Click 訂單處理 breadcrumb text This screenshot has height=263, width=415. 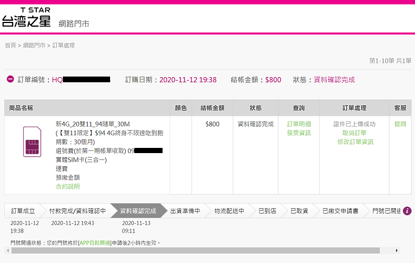[63, 45]
